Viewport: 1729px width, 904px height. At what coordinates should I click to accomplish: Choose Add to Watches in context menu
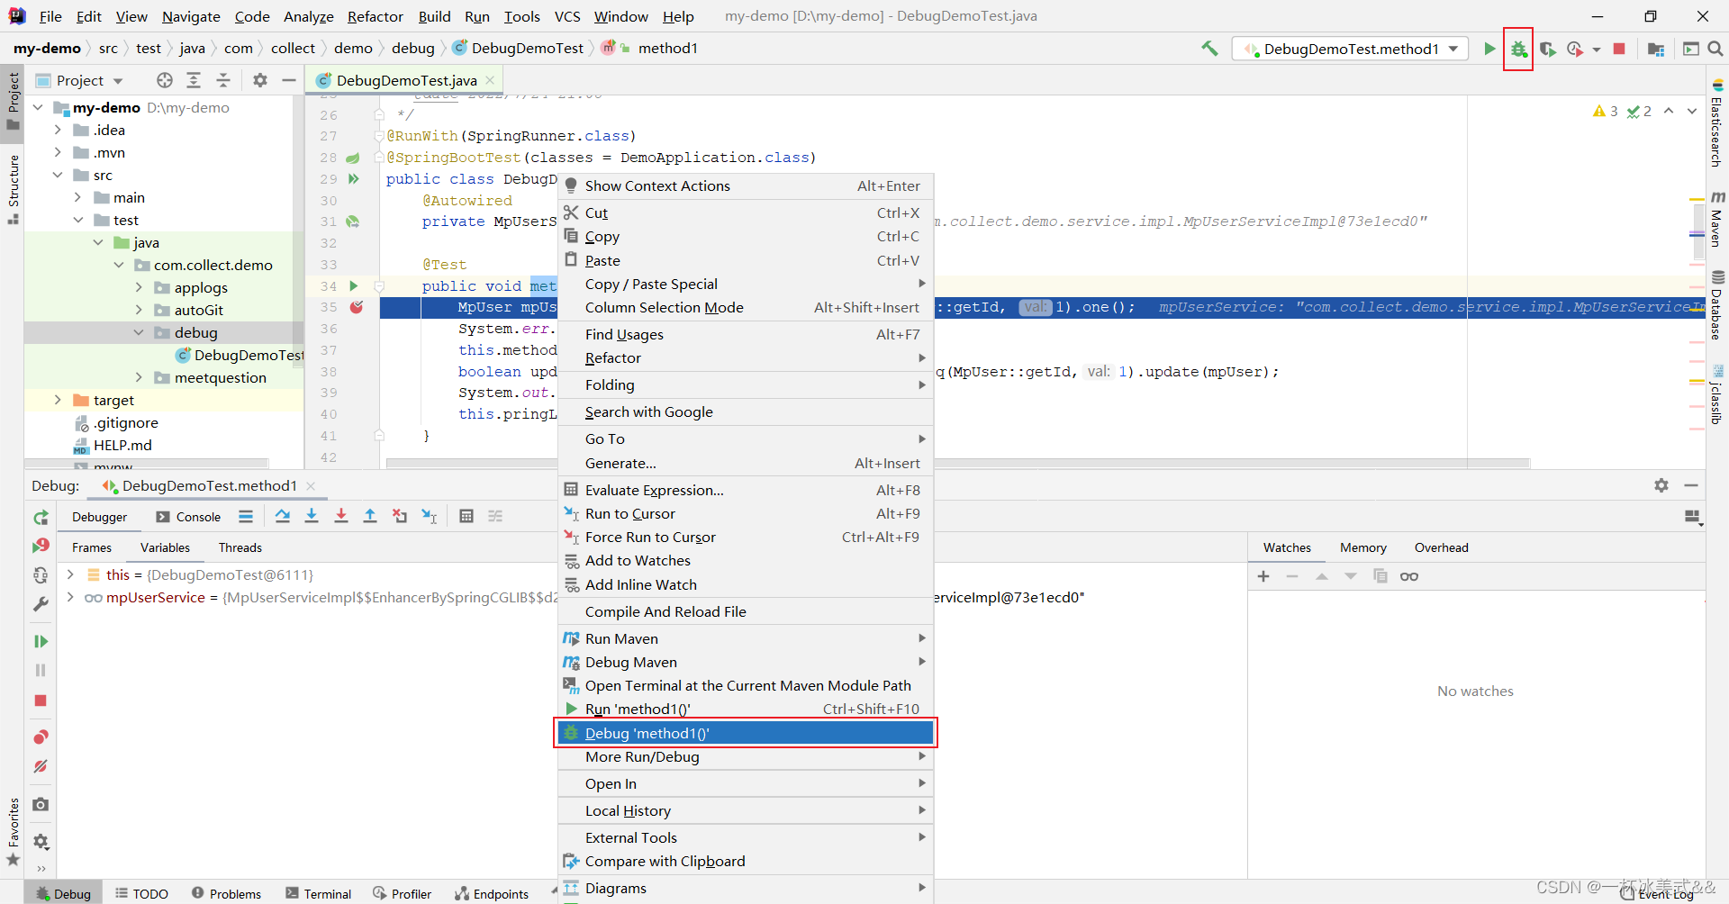pos(746,560)
